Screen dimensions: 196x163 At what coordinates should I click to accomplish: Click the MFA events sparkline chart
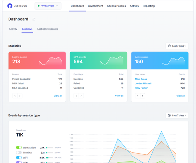point(112,61)
